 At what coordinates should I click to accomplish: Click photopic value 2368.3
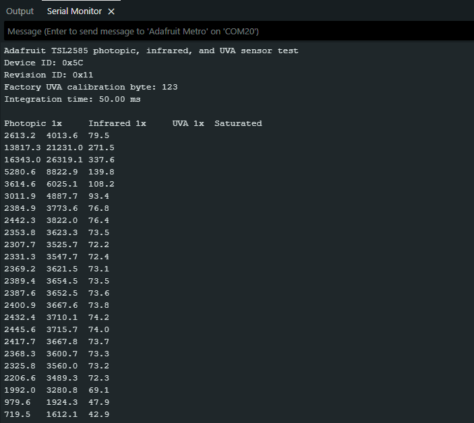pyautogui.click(x=20, y=354)
